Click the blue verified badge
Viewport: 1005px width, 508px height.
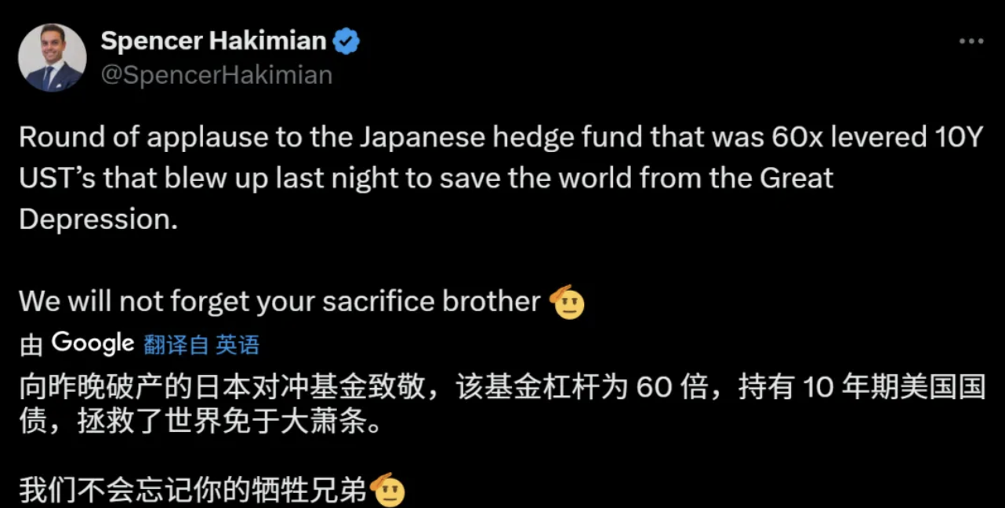[346, 42]
